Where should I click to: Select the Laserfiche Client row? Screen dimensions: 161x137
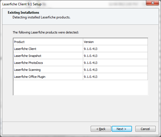point(80,49)
